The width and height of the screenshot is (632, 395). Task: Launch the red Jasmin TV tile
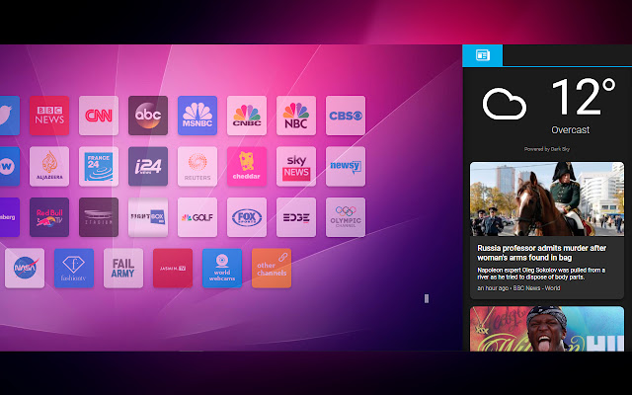tap(173, 268)
